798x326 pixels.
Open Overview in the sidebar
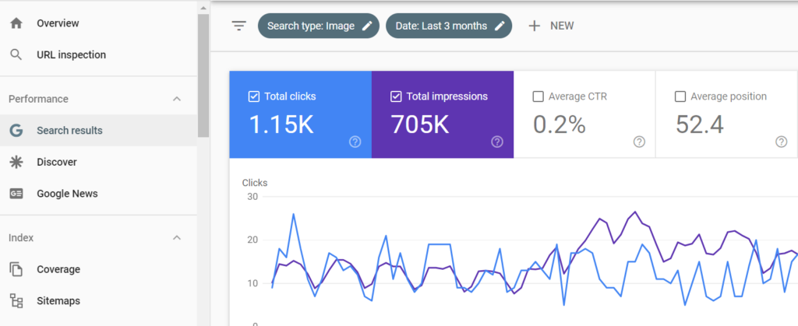pyautogui.click(x=58, y=23)
